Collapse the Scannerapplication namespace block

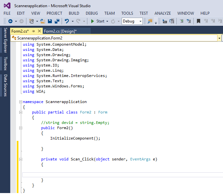point(21,102)
